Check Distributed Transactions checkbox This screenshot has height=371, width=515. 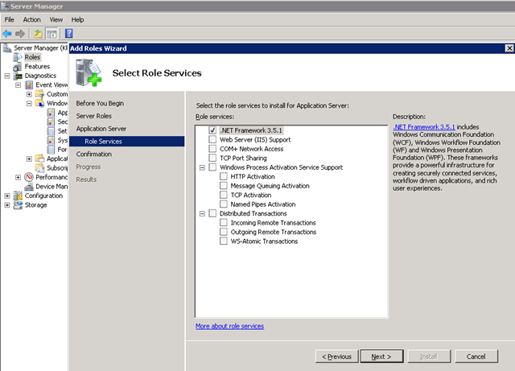tap(212, 213)
